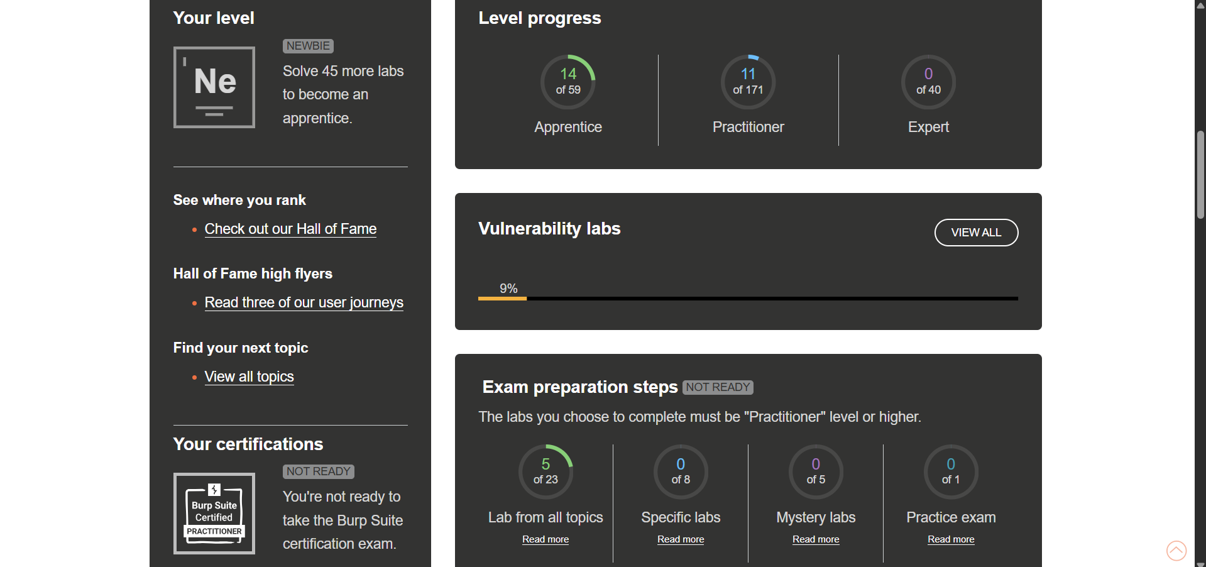Viewport: 1206px width, 567px height.
Task: Open the Check out our Hall of Fame link
Action: pyautogui.click(x=290, y=229)
